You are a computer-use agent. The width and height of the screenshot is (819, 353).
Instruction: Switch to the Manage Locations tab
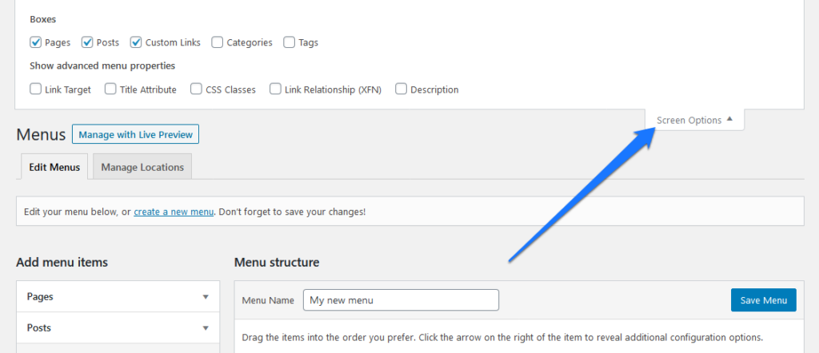coord(142,167)
